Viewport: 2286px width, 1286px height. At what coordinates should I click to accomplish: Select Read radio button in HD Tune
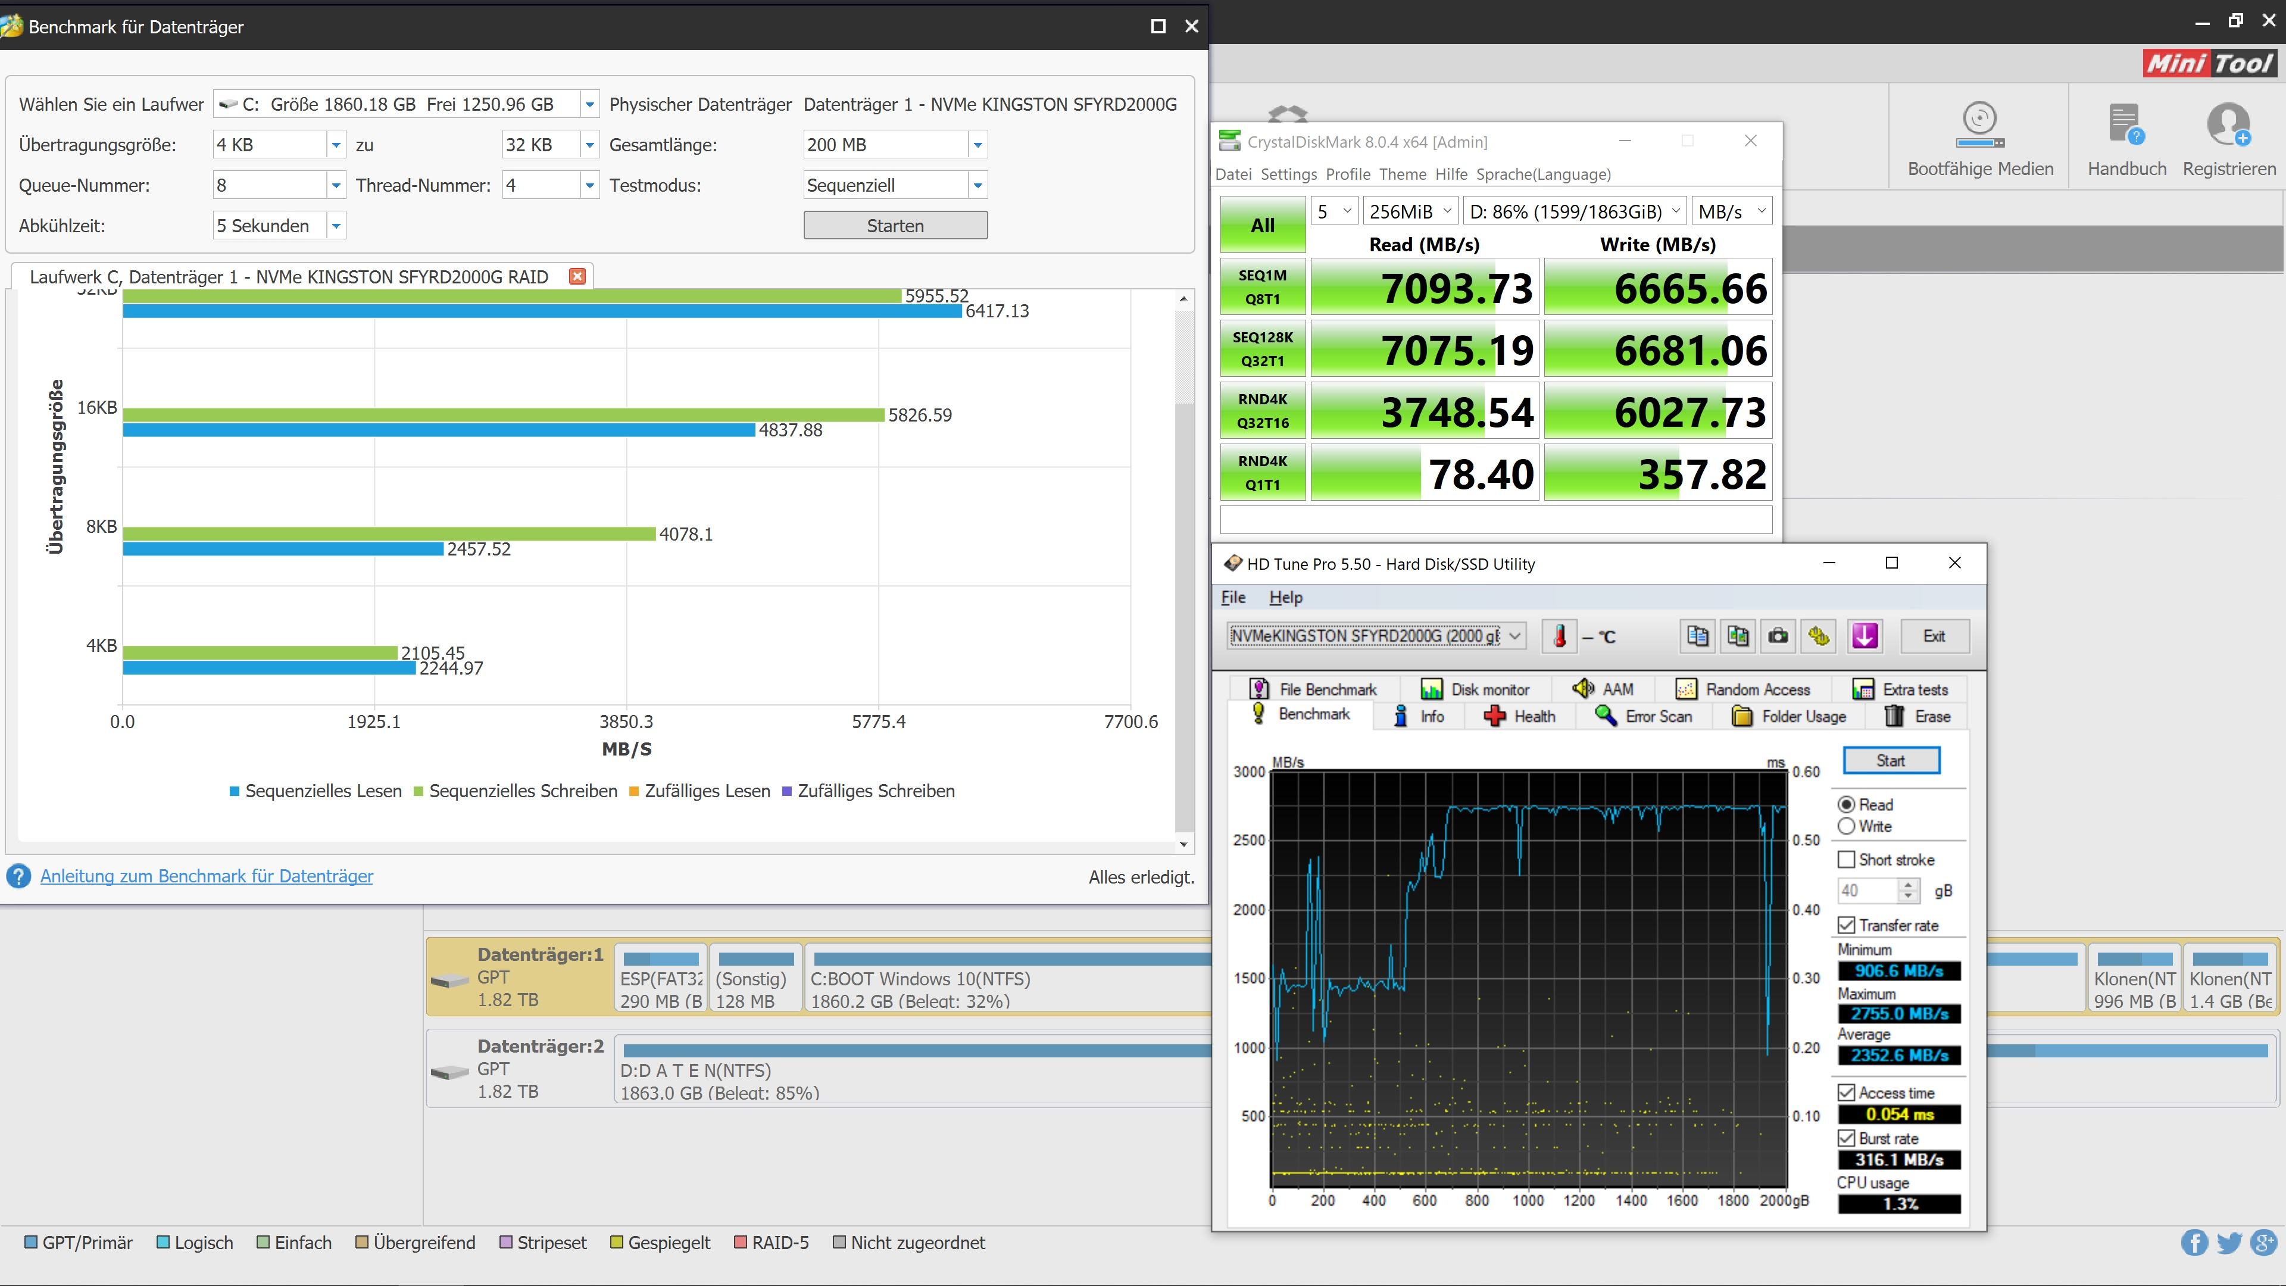pyautogui.click(x=1846, y=804)
